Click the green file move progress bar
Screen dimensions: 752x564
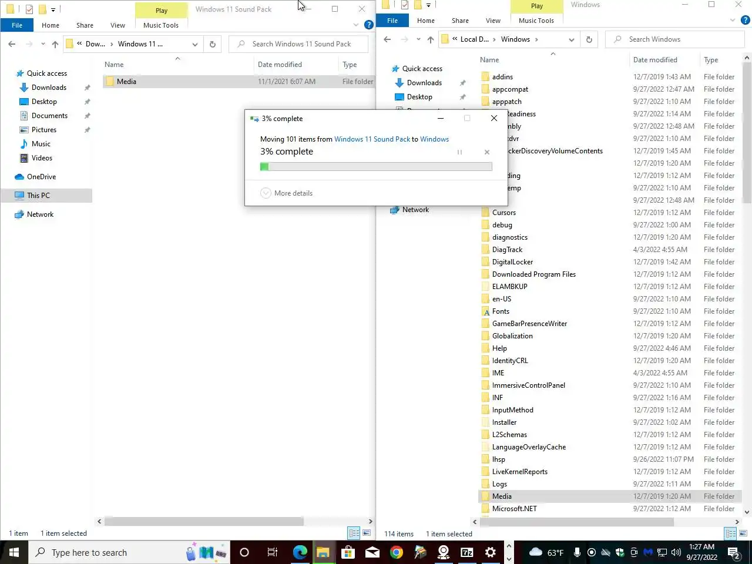tap(376, 167)
